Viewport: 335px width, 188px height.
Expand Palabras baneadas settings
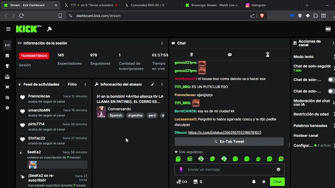[334, 126]
